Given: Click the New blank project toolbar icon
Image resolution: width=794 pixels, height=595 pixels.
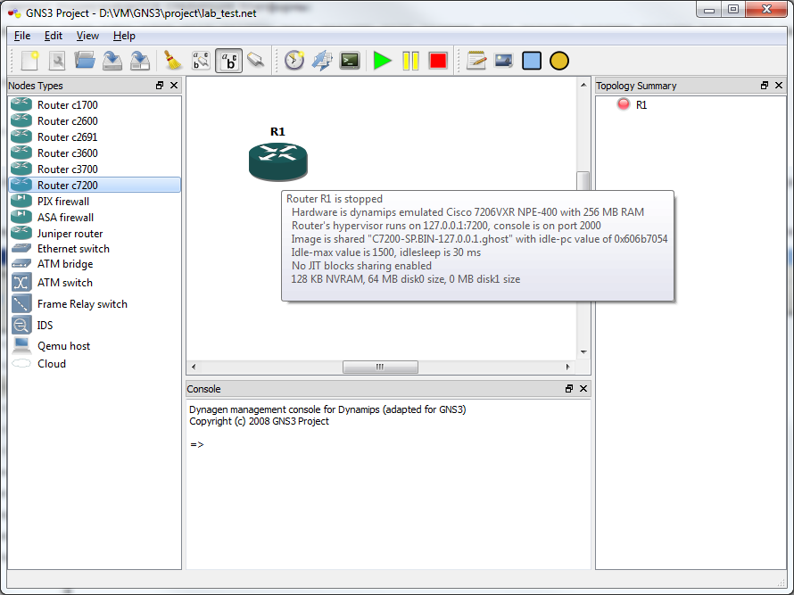Looking at the screenshot, I should tap(29, 61).
